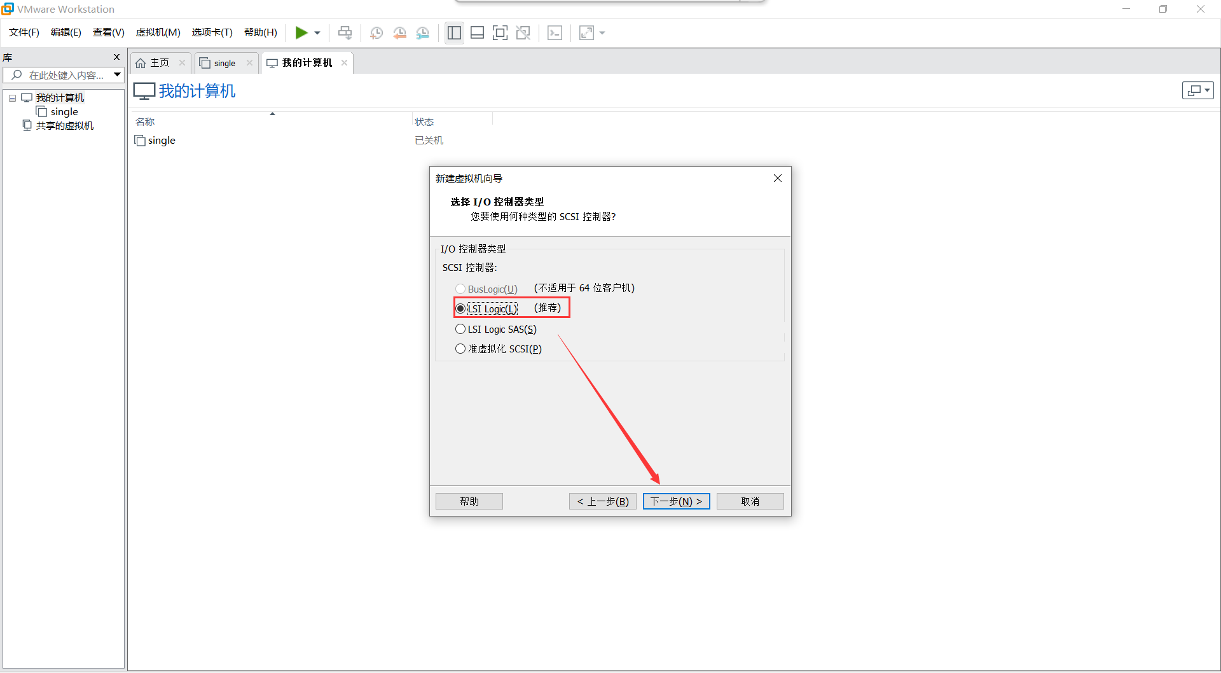The height and width of the screenshot is (673, 1221).
Task: Open the view mode dropdown button
Action: (x=1198, y=90)
